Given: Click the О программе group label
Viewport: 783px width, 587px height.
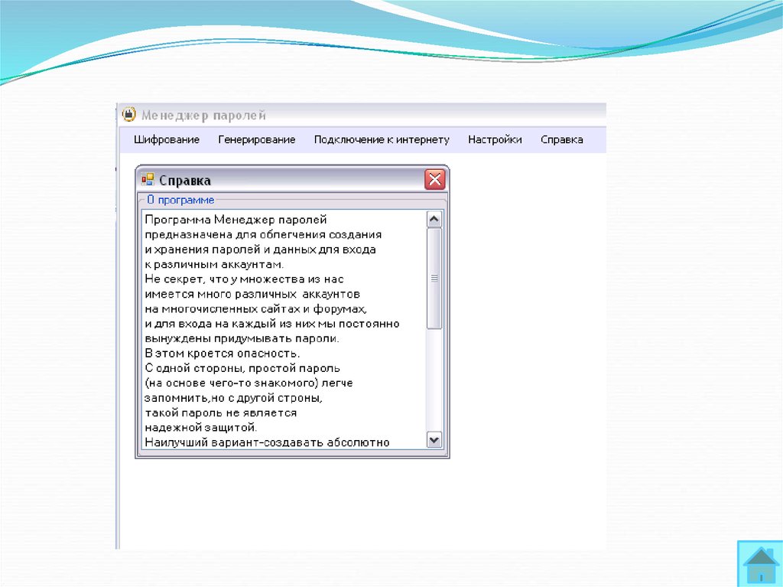Looking at the screenshot, I should pyautogui.click(x=180, y=200).
